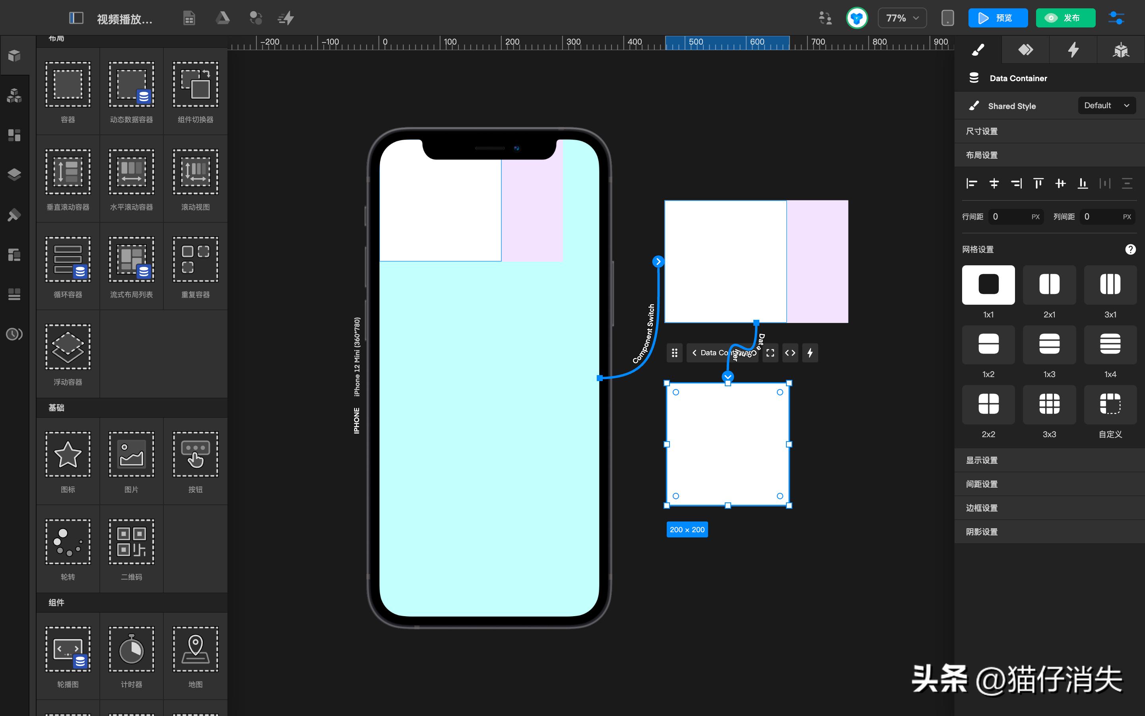
Task: Switch to the style brush tab
Action: (978, 49)
